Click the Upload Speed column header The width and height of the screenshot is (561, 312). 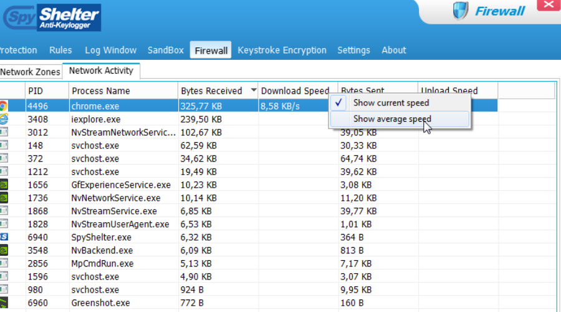(458, 89)
